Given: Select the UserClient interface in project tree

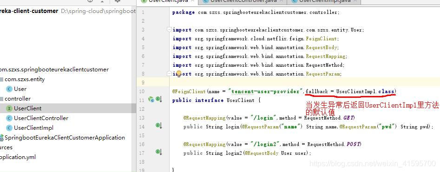Looking at the screenshot, I should [27, 108].
